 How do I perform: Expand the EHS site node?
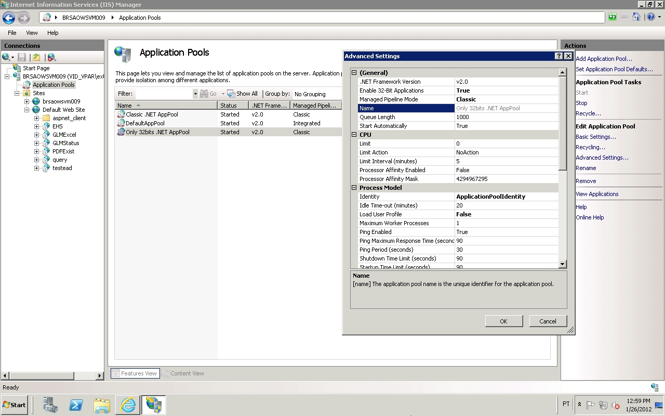pyautogui.click(x=36, y=126)
